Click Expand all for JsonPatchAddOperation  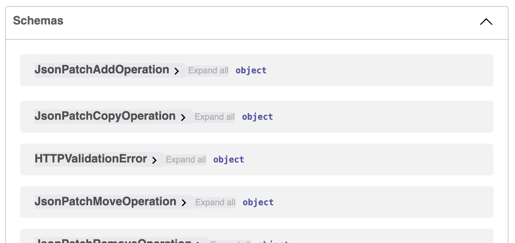tap(208, 70)
